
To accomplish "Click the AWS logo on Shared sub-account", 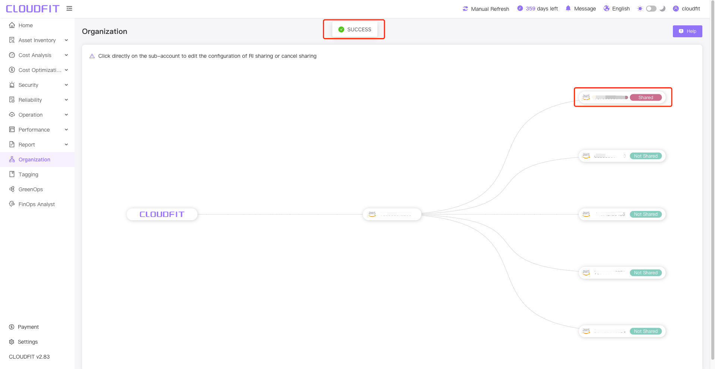I will pos(586,97).
